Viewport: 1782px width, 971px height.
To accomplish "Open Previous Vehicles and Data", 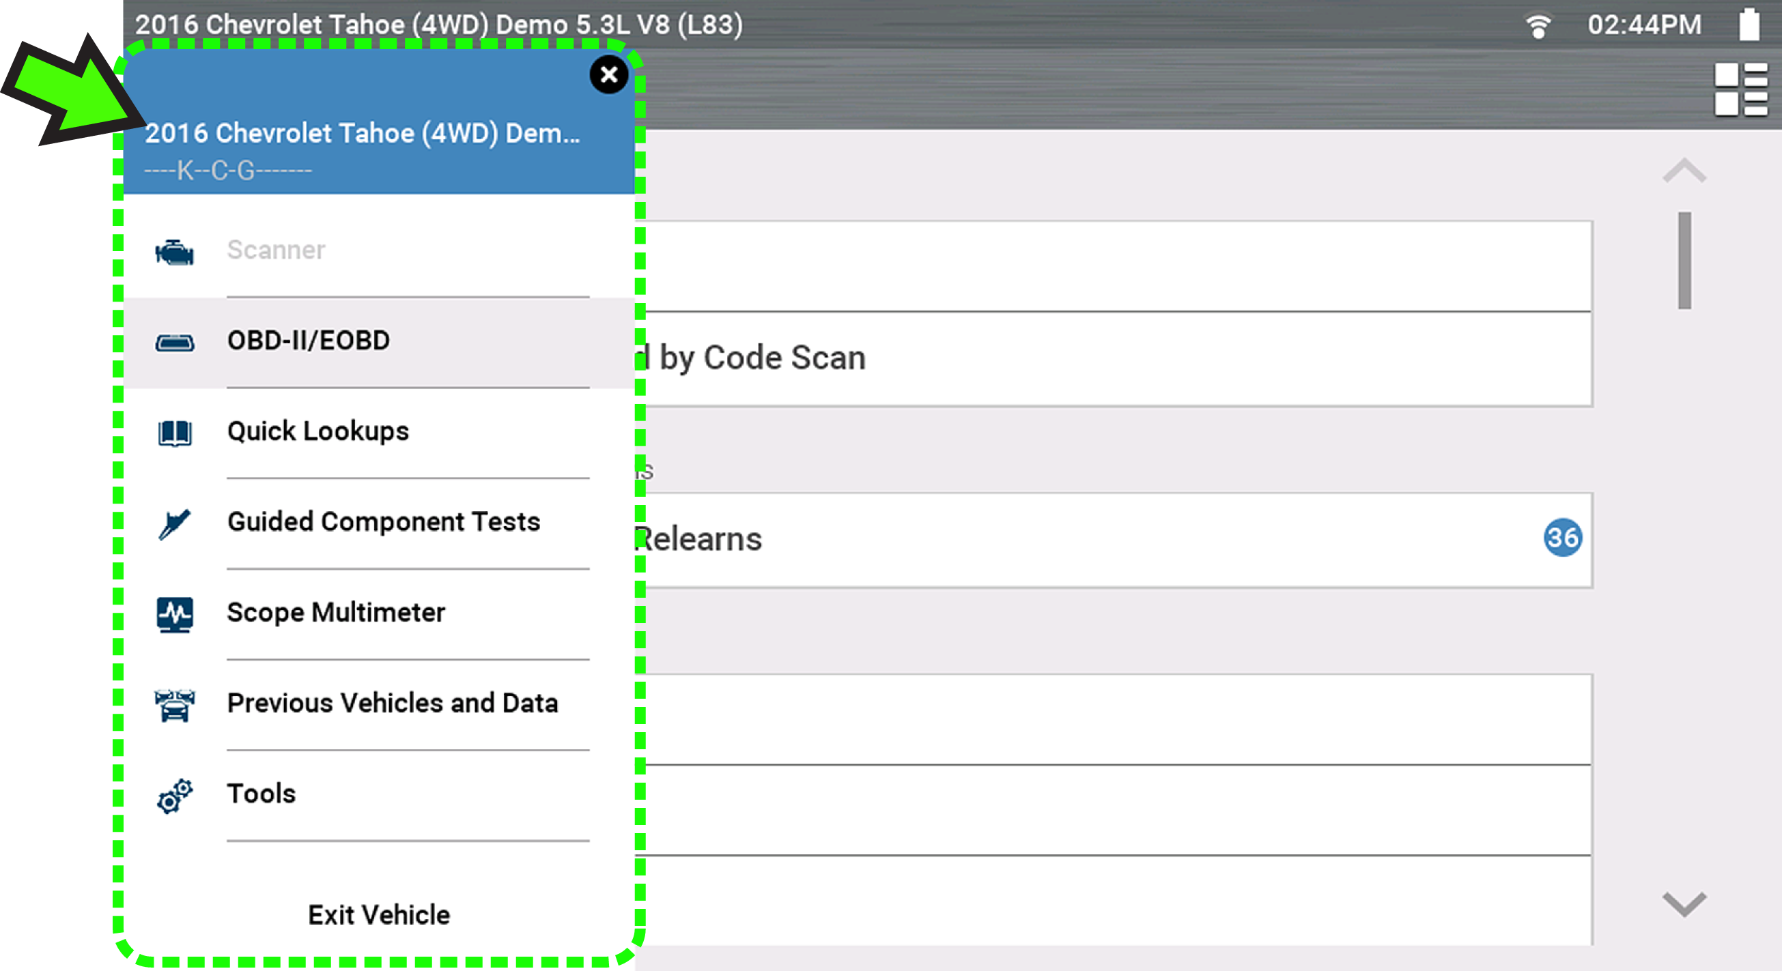I will (392, 704).
